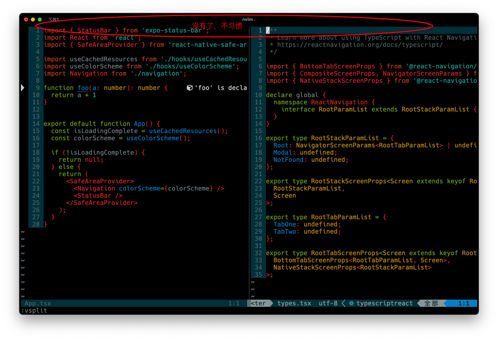The height and width of the screenshot is (340, 498).
Task: Click the 1:1 position in App.tsx status line
Action: coord(234,303)
